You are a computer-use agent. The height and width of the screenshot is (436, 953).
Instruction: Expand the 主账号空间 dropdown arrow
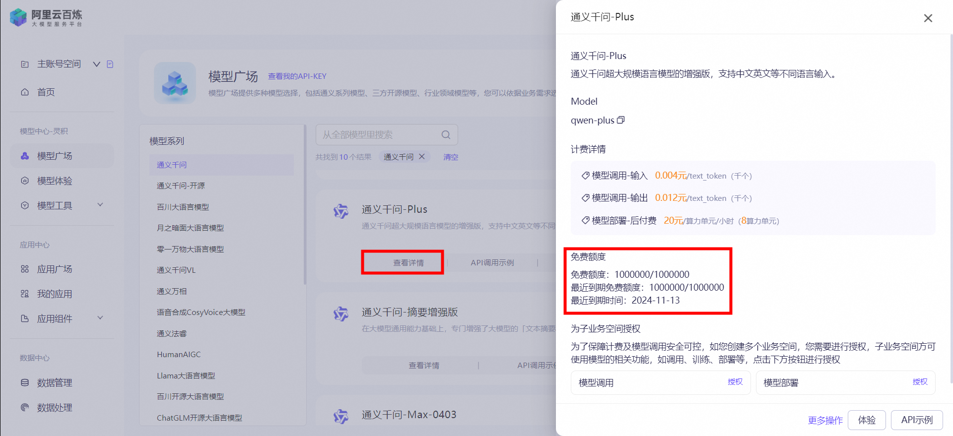pyautogui.click(x=97, y=64)
